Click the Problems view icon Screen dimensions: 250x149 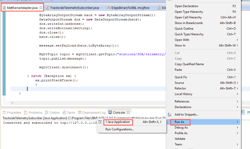(26, 112)
